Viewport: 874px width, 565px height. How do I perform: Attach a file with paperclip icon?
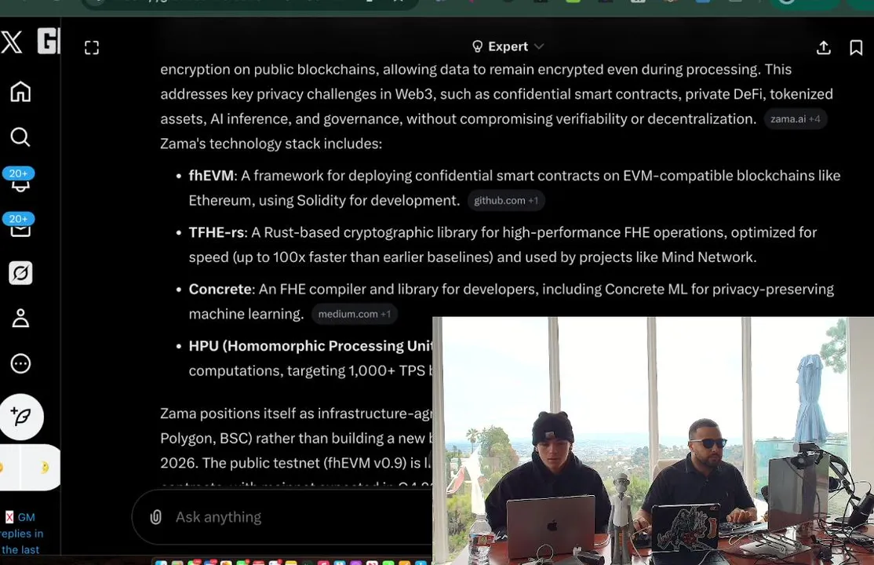[x=156, y=517]
